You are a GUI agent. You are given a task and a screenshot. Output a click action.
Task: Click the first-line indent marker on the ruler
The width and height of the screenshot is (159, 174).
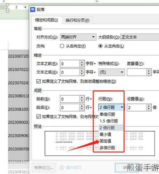(x=8, y=5)
